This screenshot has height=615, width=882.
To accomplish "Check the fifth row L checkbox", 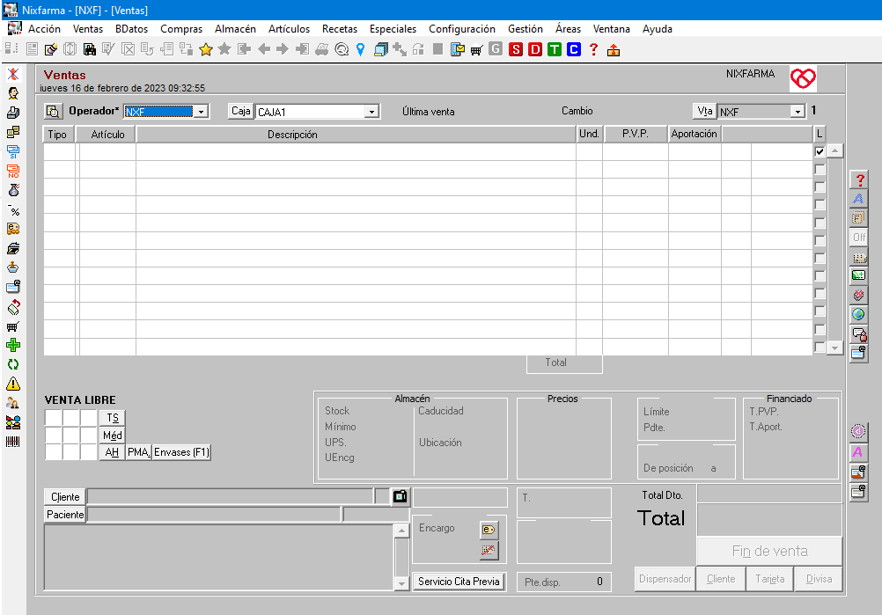I will pyautogui.click(x=820, y=223).
